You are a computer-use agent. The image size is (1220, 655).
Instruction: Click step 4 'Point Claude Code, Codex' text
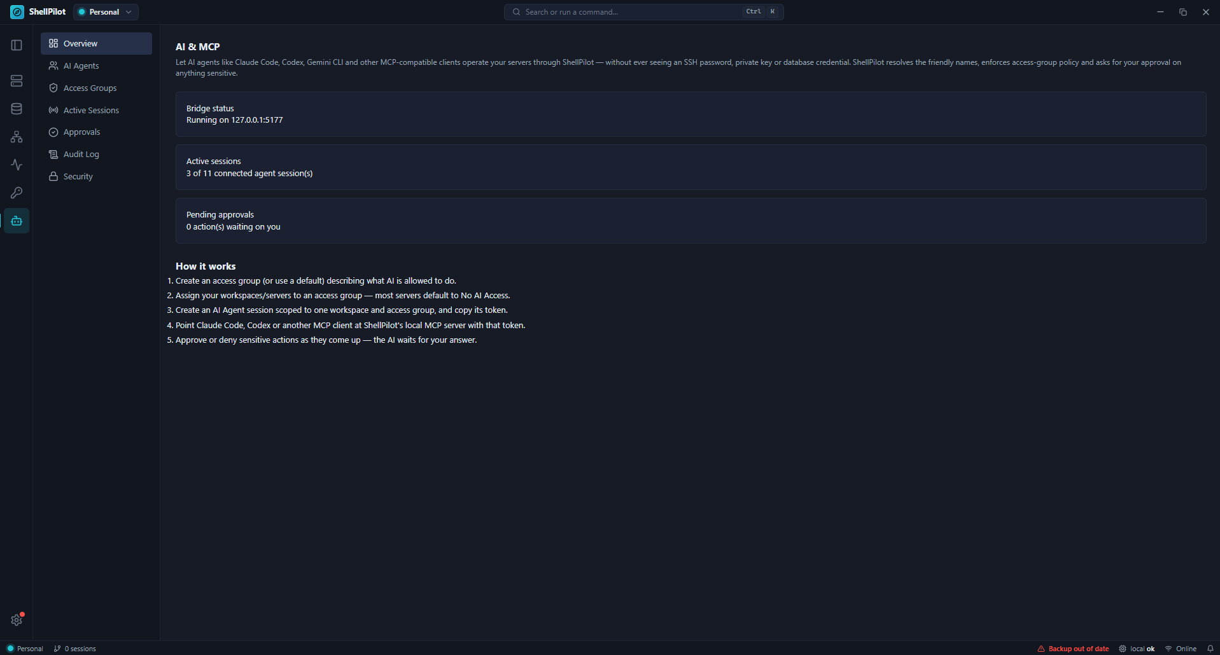pos(350,326)
